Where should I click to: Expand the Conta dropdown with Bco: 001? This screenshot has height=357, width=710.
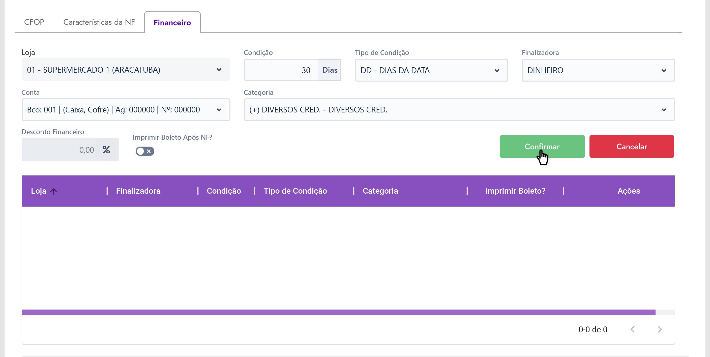pos(126,110)
